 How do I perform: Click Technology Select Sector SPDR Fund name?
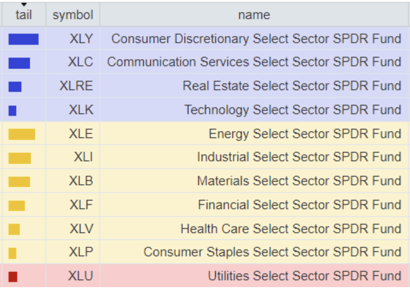pos(293,110)
